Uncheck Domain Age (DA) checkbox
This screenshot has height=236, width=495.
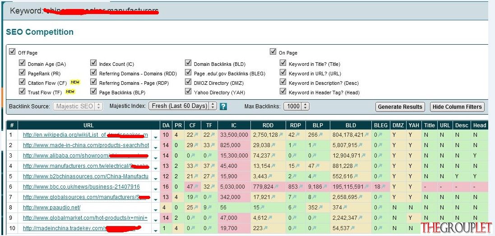(x=22, y=63)
